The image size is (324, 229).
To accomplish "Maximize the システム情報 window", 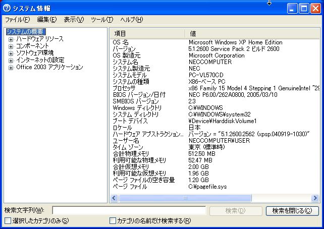I will (305, 8).
